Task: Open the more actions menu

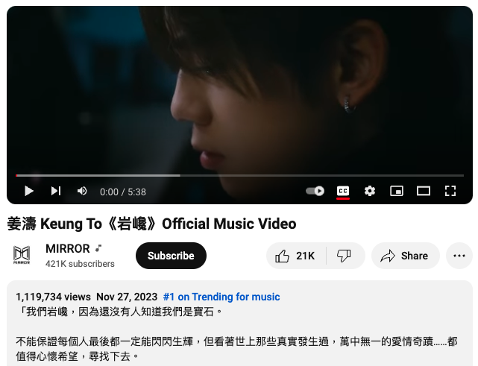Action: (459, 256)
